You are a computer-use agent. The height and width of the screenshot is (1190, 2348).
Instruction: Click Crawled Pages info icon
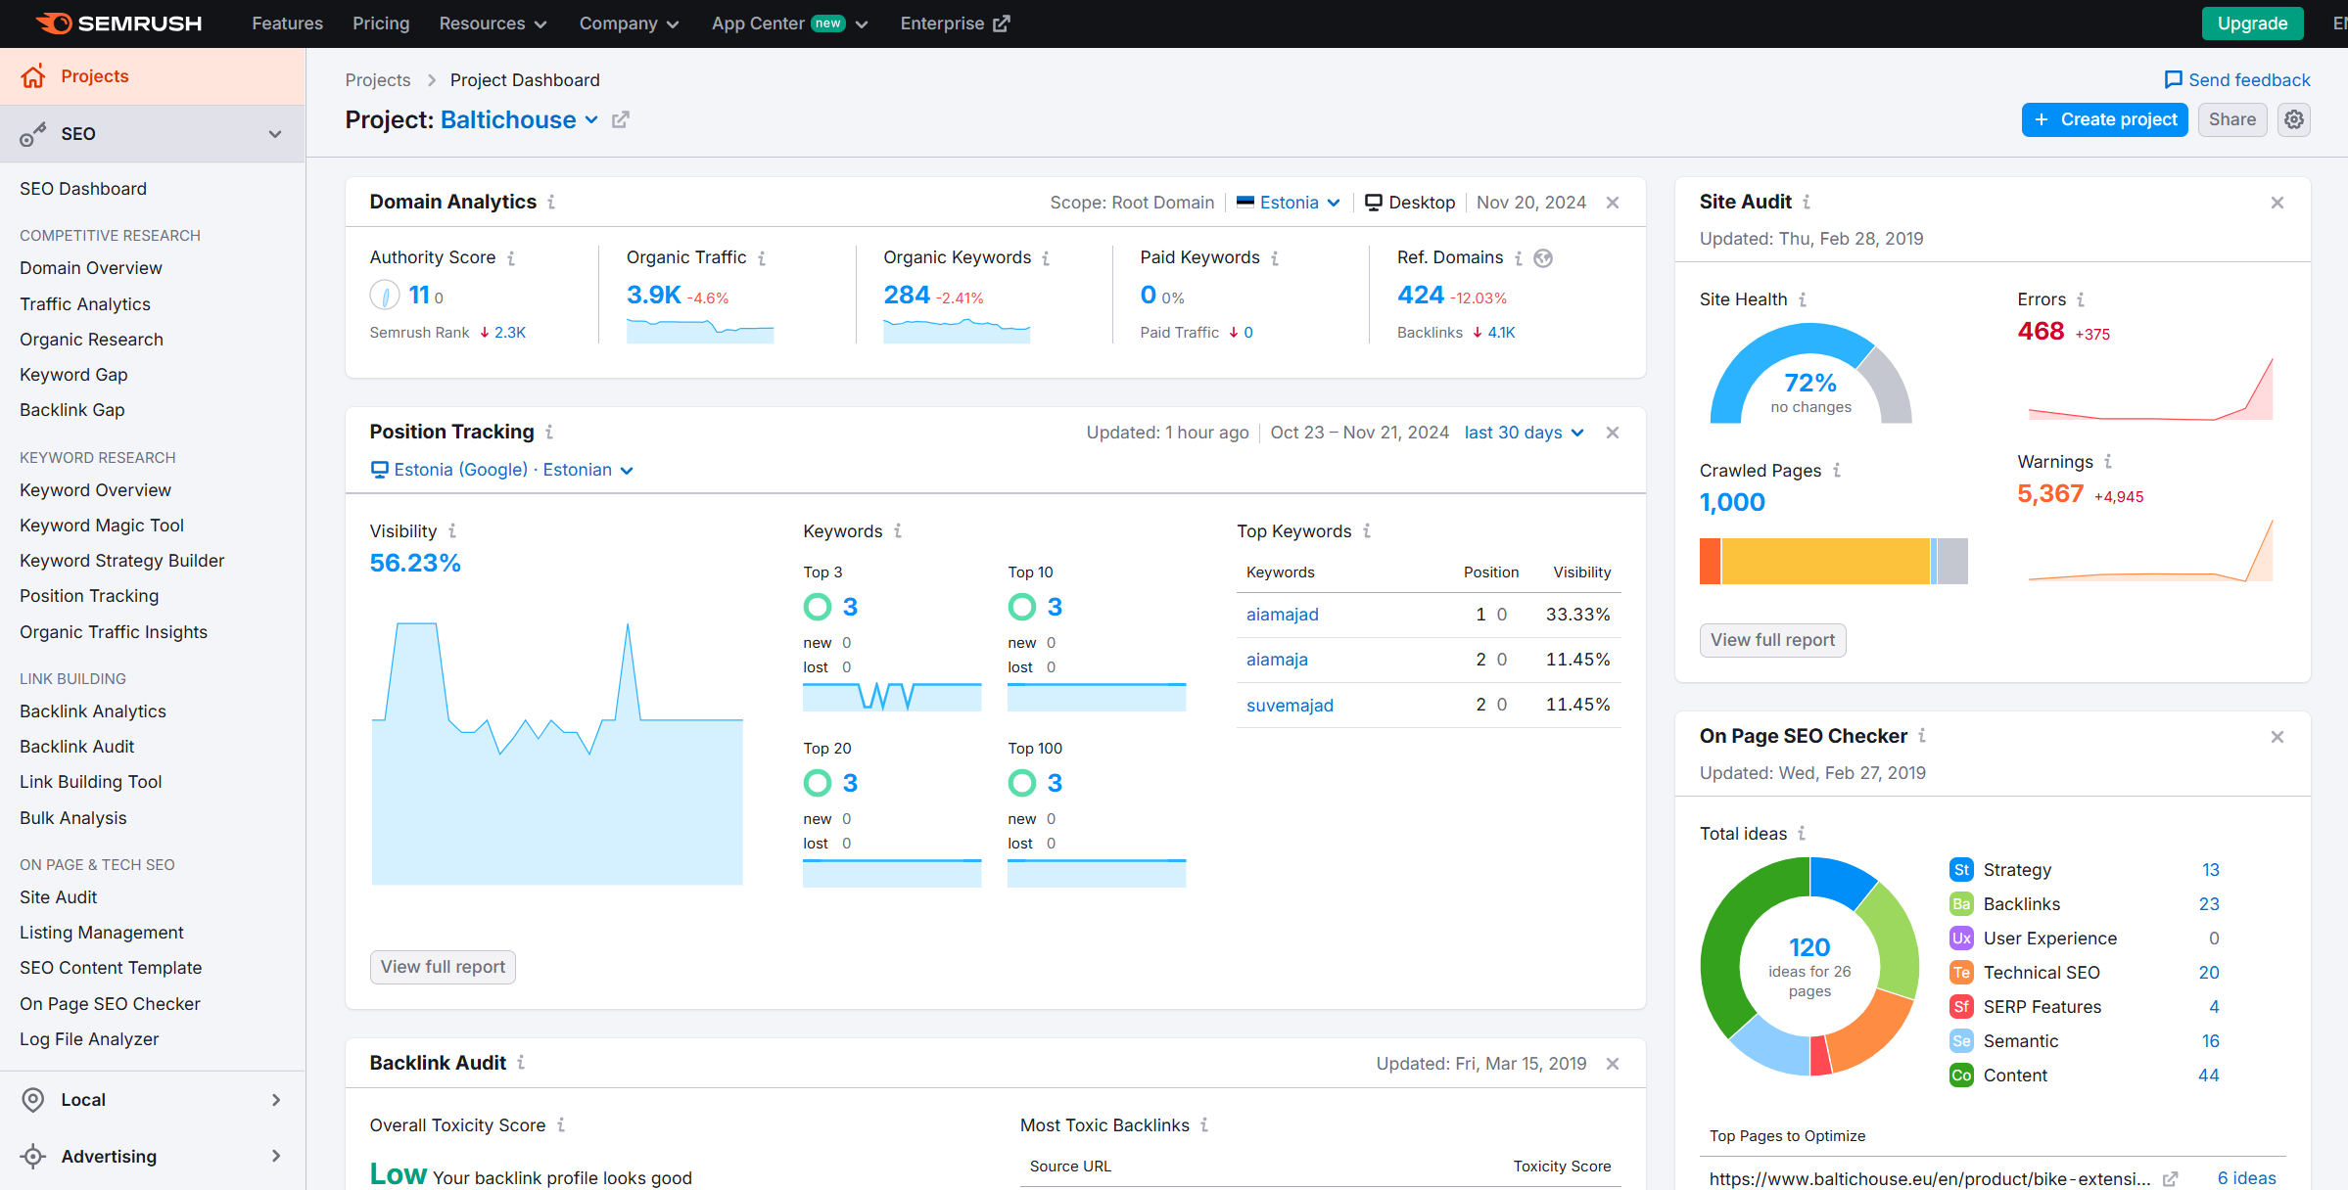1837,470
